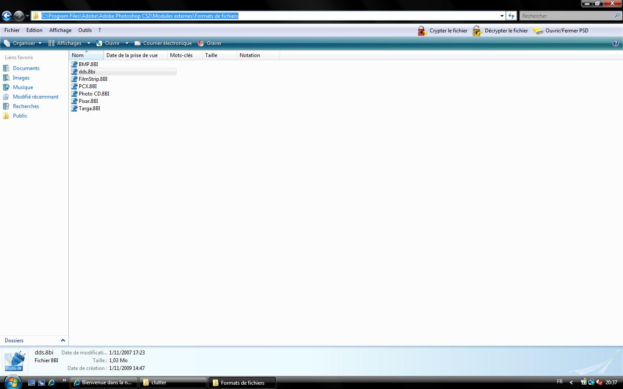
Task: Click the FR language indicator
Action: [x=560, y=382]
